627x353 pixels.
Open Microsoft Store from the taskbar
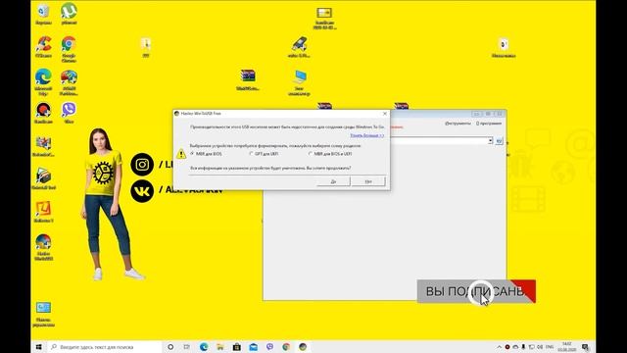[237, 346]
